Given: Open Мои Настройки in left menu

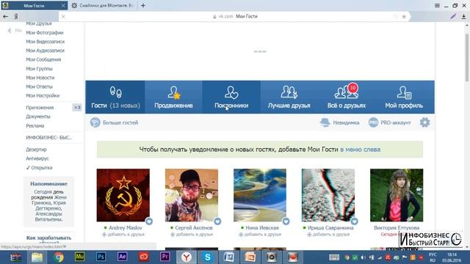Looking at the screenshot, I should point(43,95).
